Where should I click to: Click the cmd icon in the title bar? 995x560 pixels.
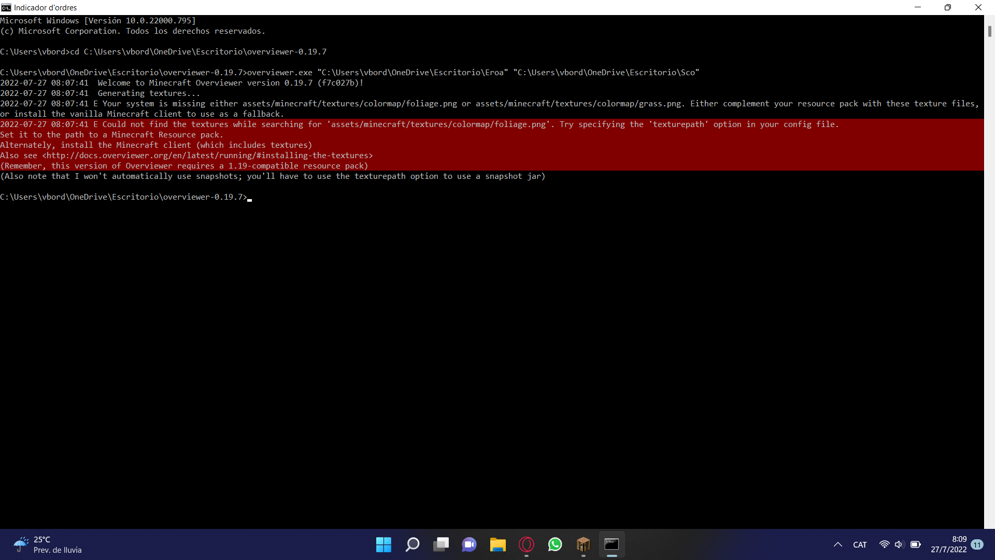6,7
